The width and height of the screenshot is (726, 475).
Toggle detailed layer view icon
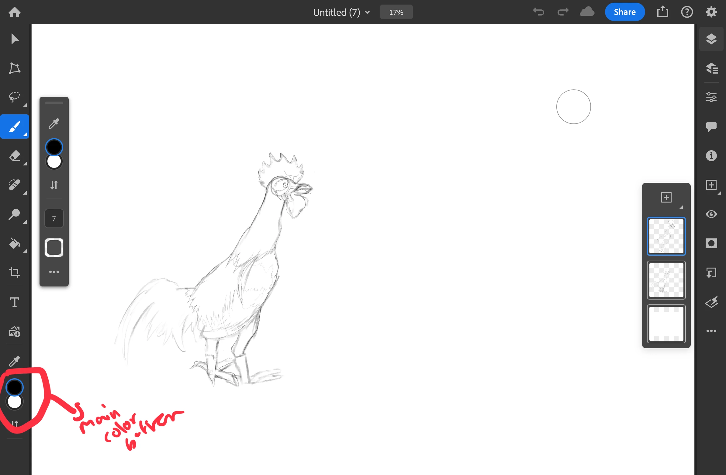tap(711, 68)
